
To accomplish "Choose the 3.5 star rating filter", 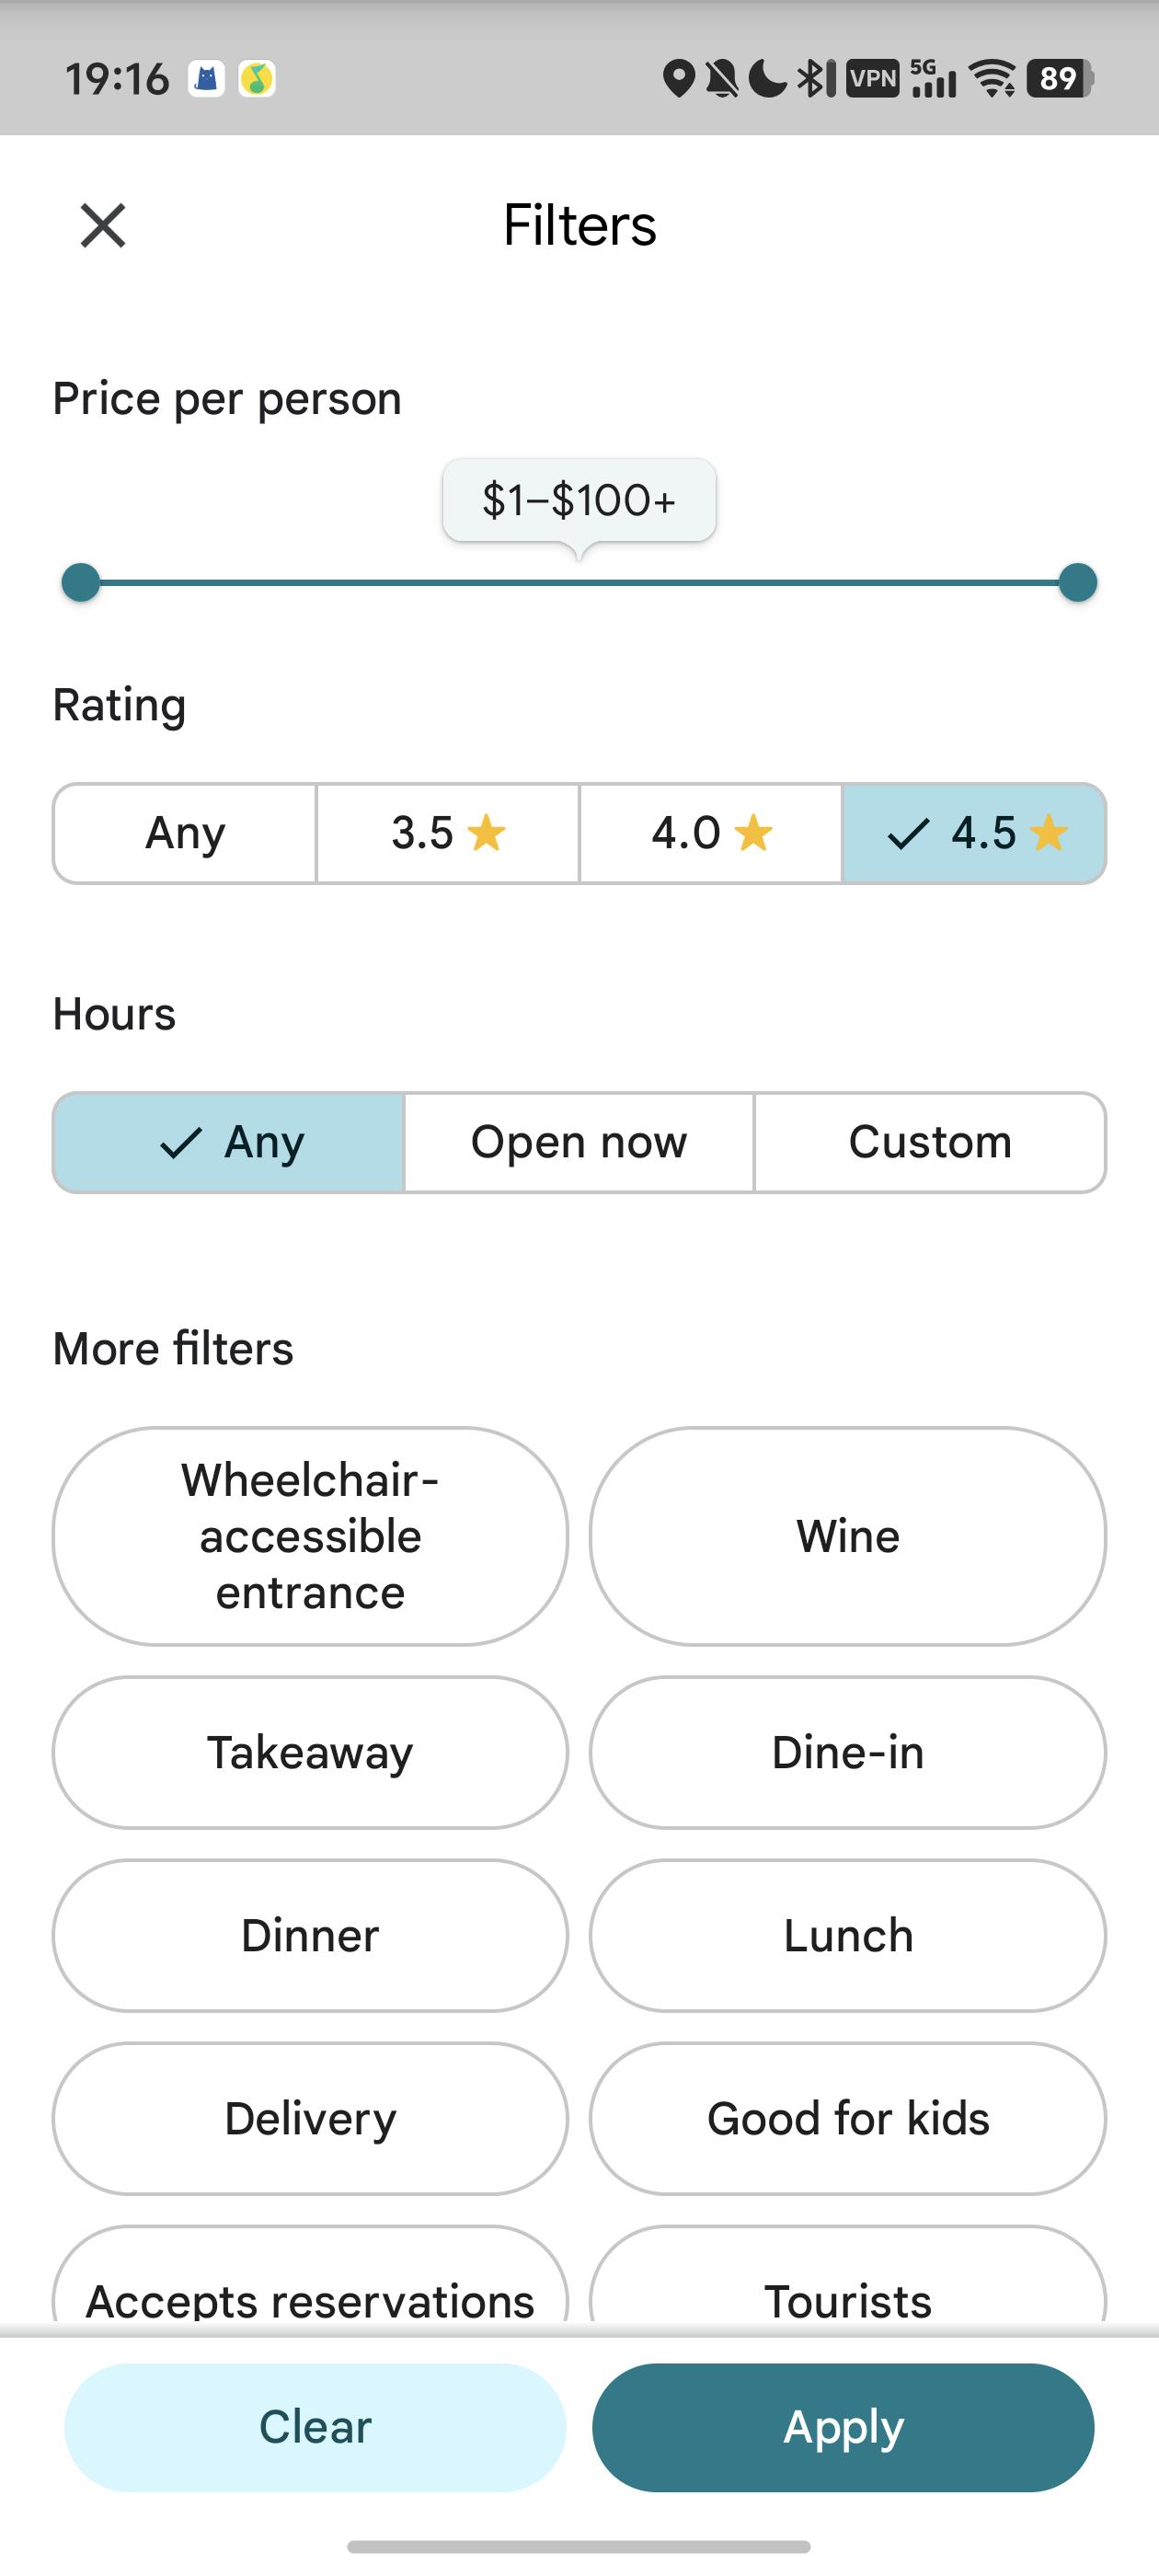I will click(448, 833).
